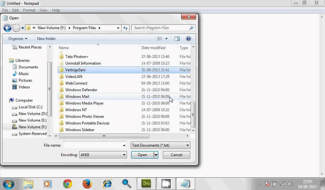Viewport: 325px width, 190px height.
Task: Go back using the blue Back arrow
Action: (x=8, y=28)
